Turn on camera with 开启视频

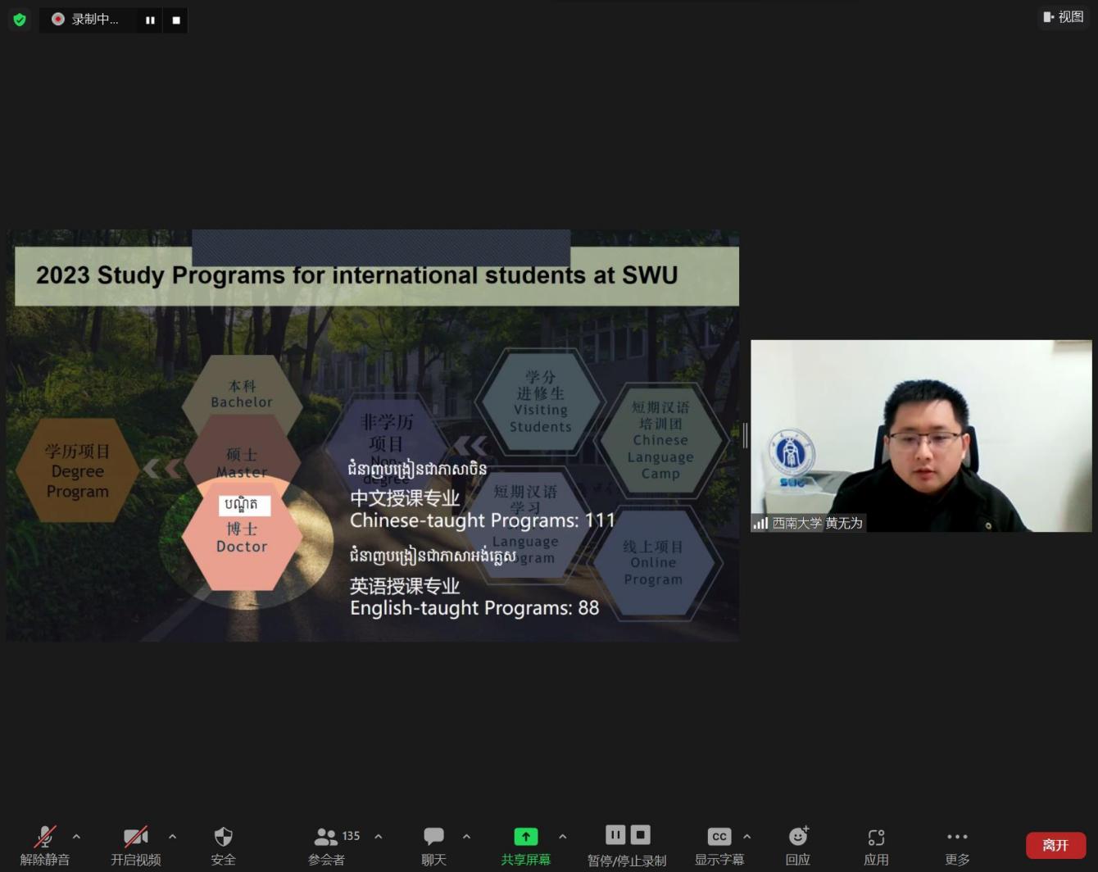[136, 845]
